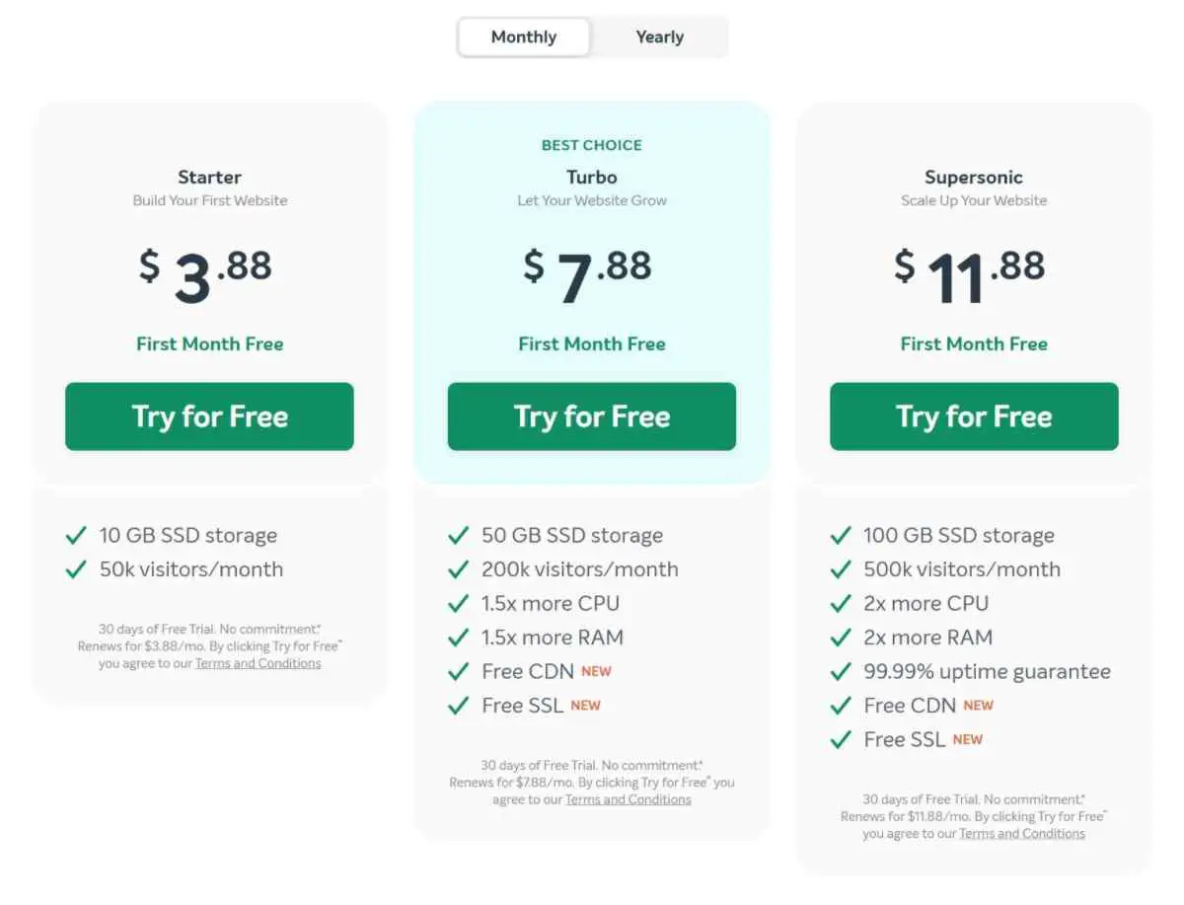1184x905 pixels.
Task: Click the checkmark next to 99.99% uptime guarantee
Action: coord(841,672)
